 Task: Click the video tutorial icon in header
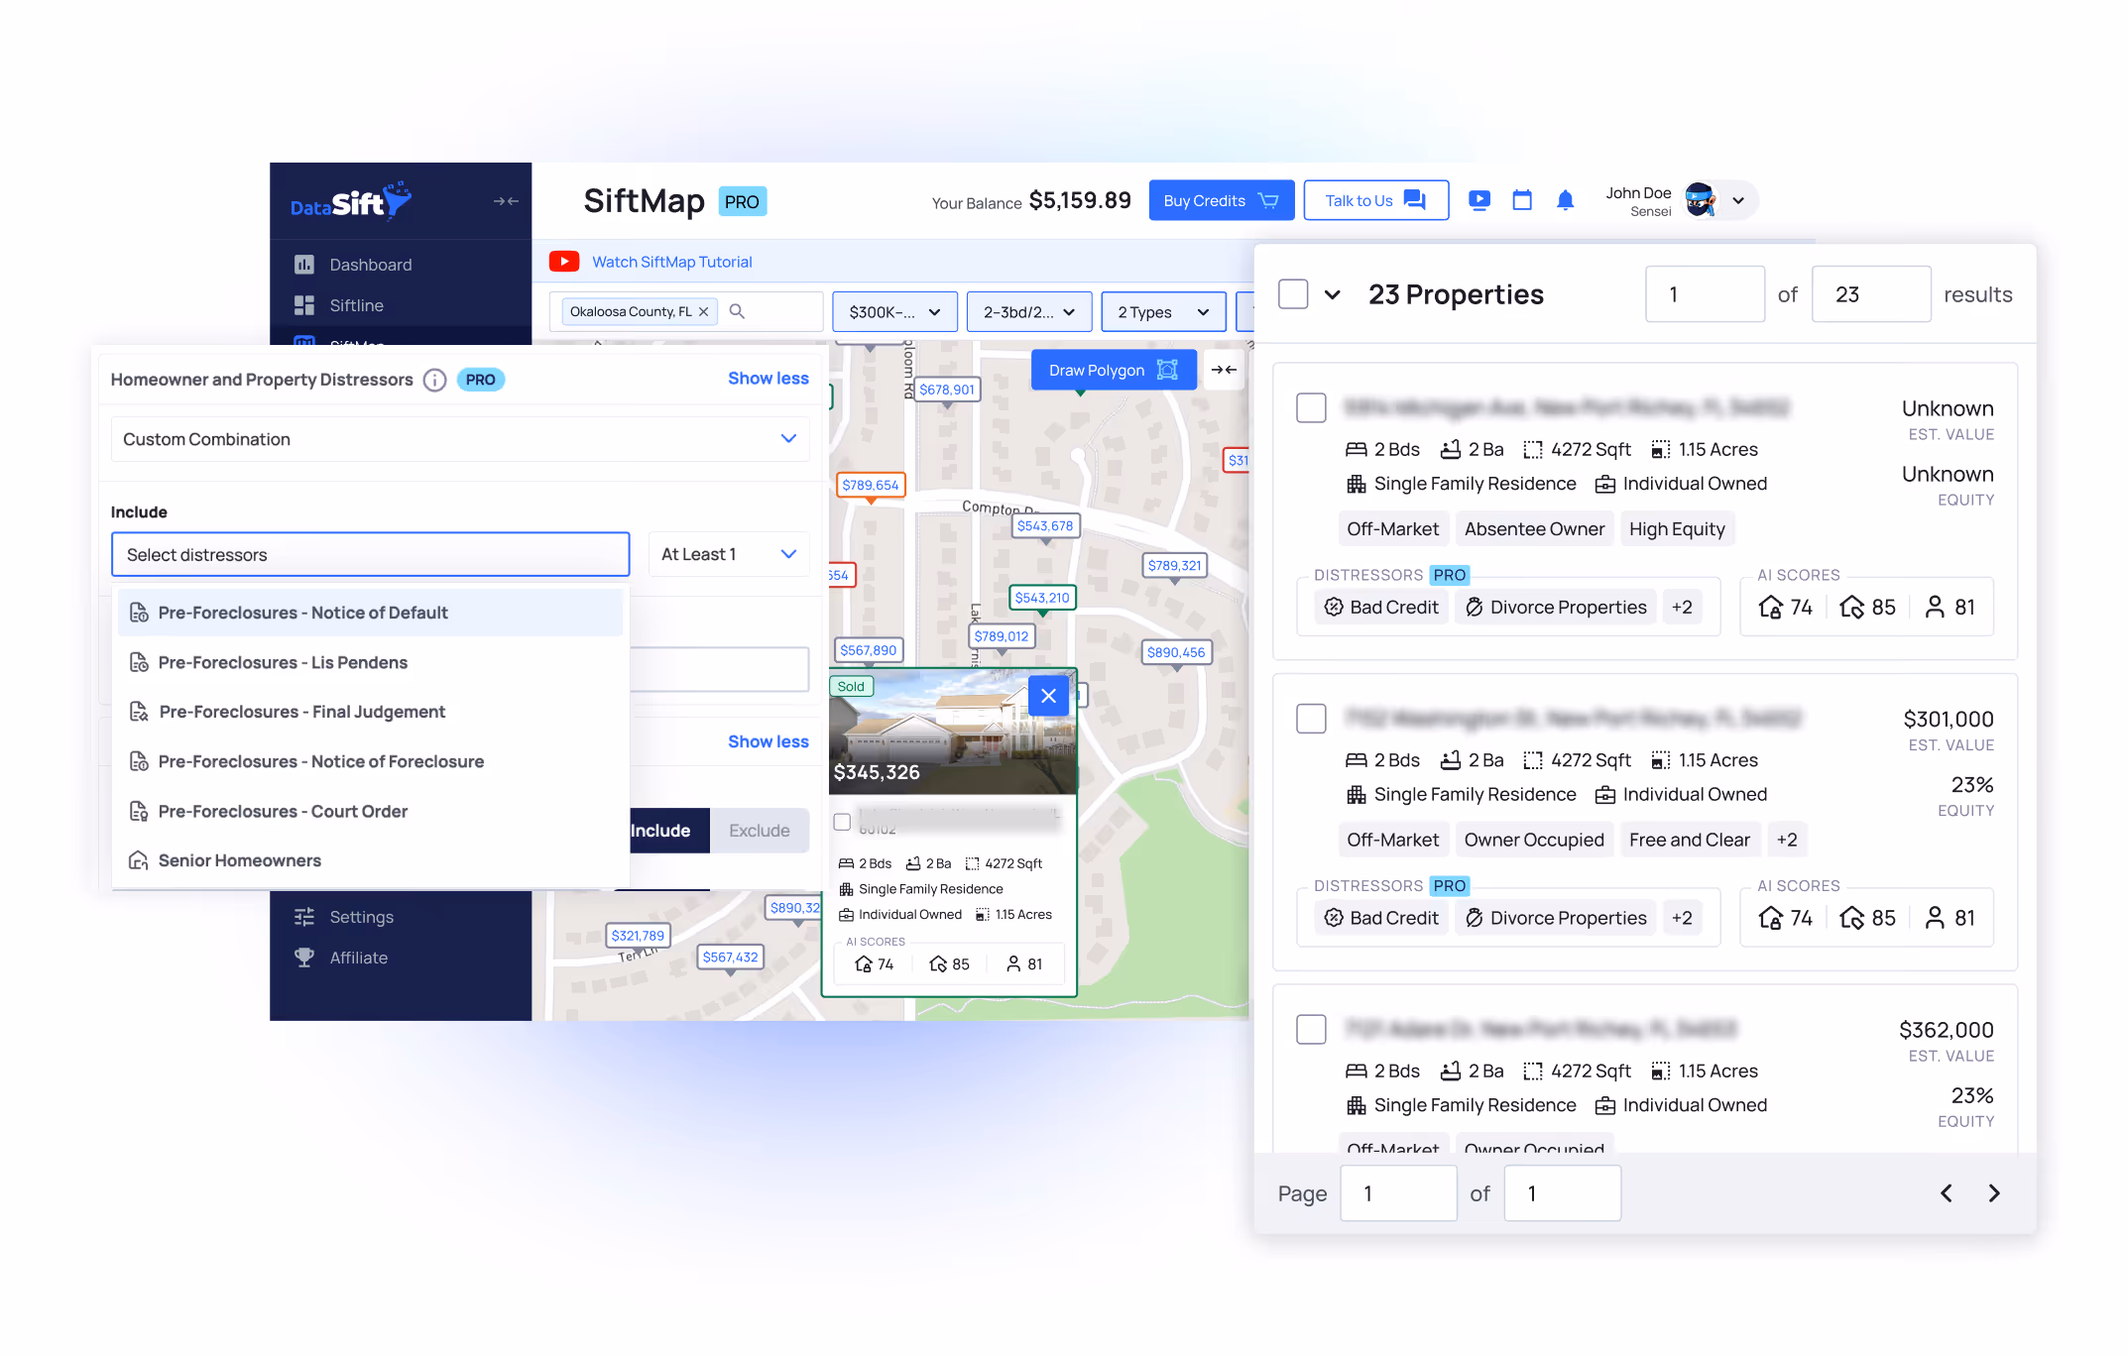[x=1478, y=200]
